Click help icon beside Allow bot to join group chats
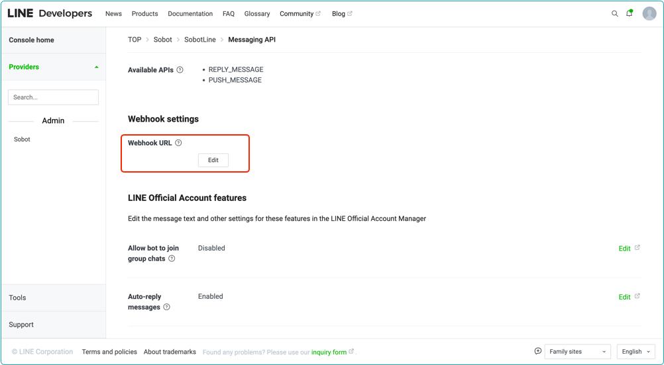Viewport: 664px width, 365px height. point(172,259)
